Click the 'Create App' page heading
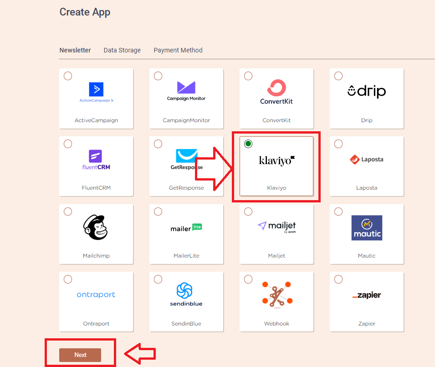 tap(85, 12)
